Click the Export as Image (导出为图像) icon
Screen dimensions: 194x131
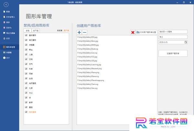4,33
